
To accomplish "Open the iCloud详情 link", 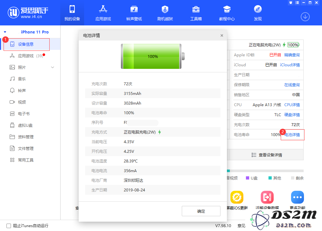I will 290,65.
